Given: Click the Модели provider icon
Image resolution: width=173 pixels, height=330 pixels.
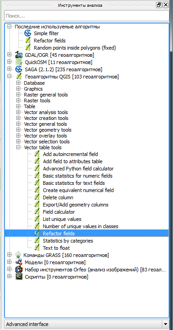Looking at the screenshot, I should click(19, 262).
